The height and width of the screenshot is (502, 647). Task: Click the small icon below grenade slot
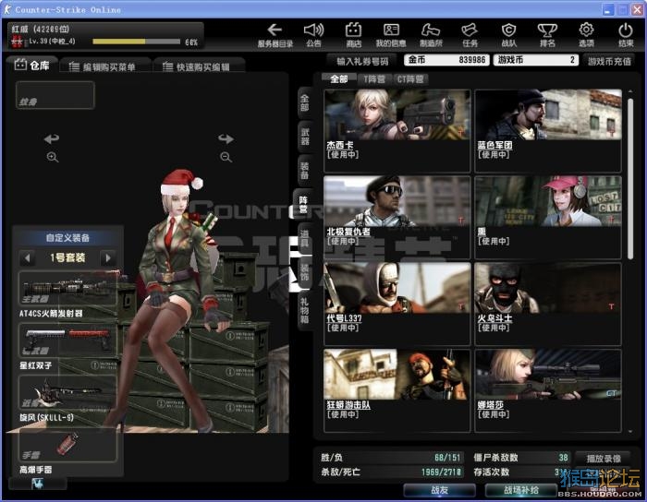coord(38,484)
